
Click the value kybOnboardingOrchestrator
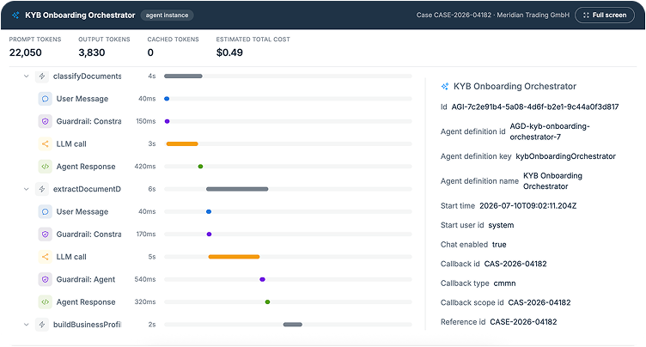[x=565, y=156]
